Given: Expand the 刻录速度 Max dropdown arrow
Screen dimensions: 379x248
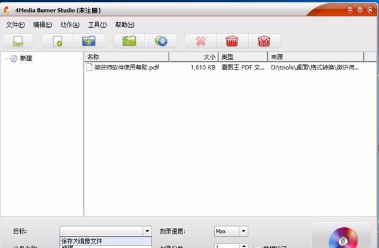Looking at the screenshot, I should tap(243, 232).
